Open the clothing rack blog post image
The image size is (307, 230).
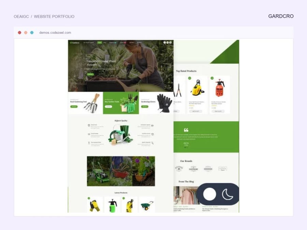click(x=186, y=195)
